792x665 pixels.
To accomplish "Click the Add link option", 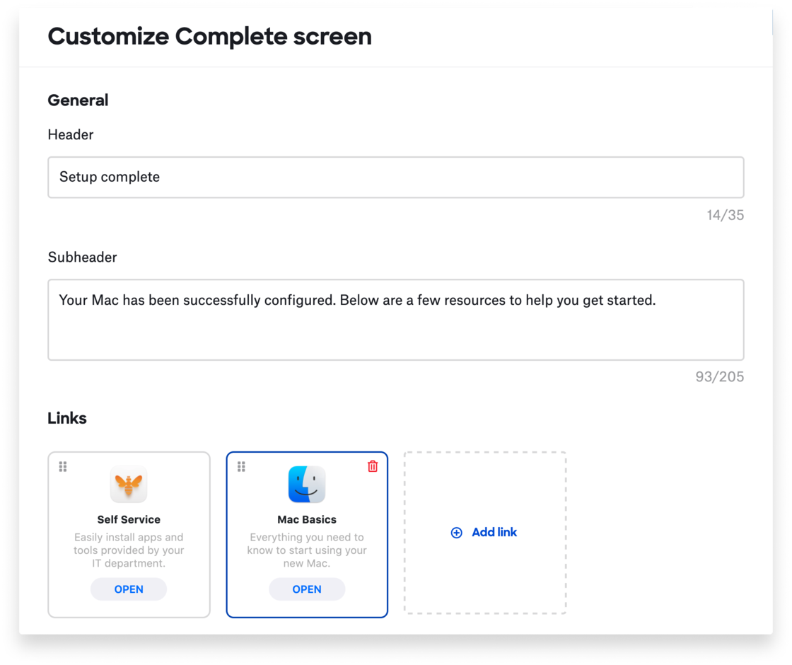I will pyautogui.click(x=484, y=532).
